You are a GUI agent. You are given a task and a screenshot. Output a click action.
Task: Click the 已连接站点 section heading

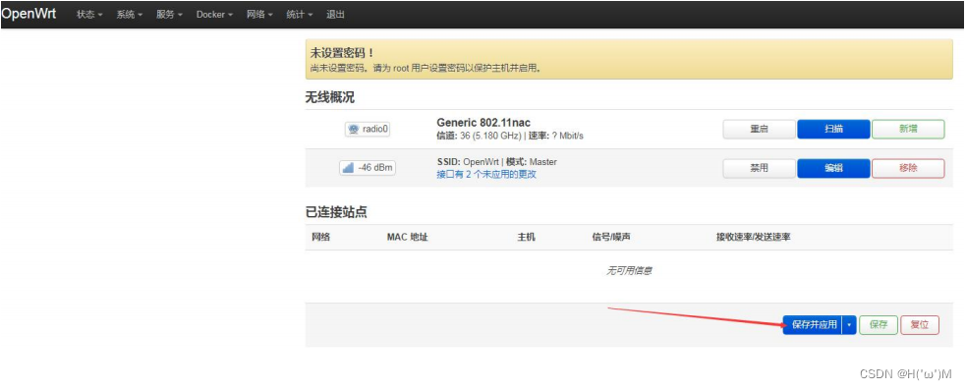(x=336, y=212)
